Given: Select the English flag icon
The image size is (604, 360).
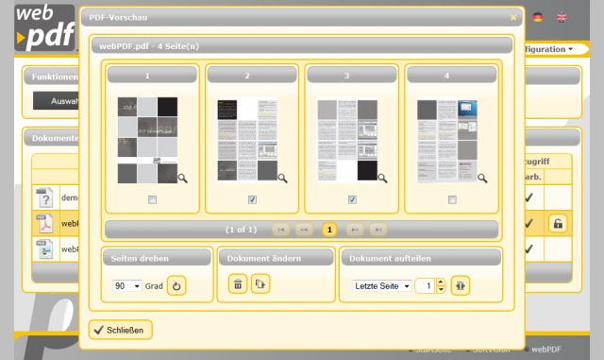Looking at the screenshot, I should 562,17.
